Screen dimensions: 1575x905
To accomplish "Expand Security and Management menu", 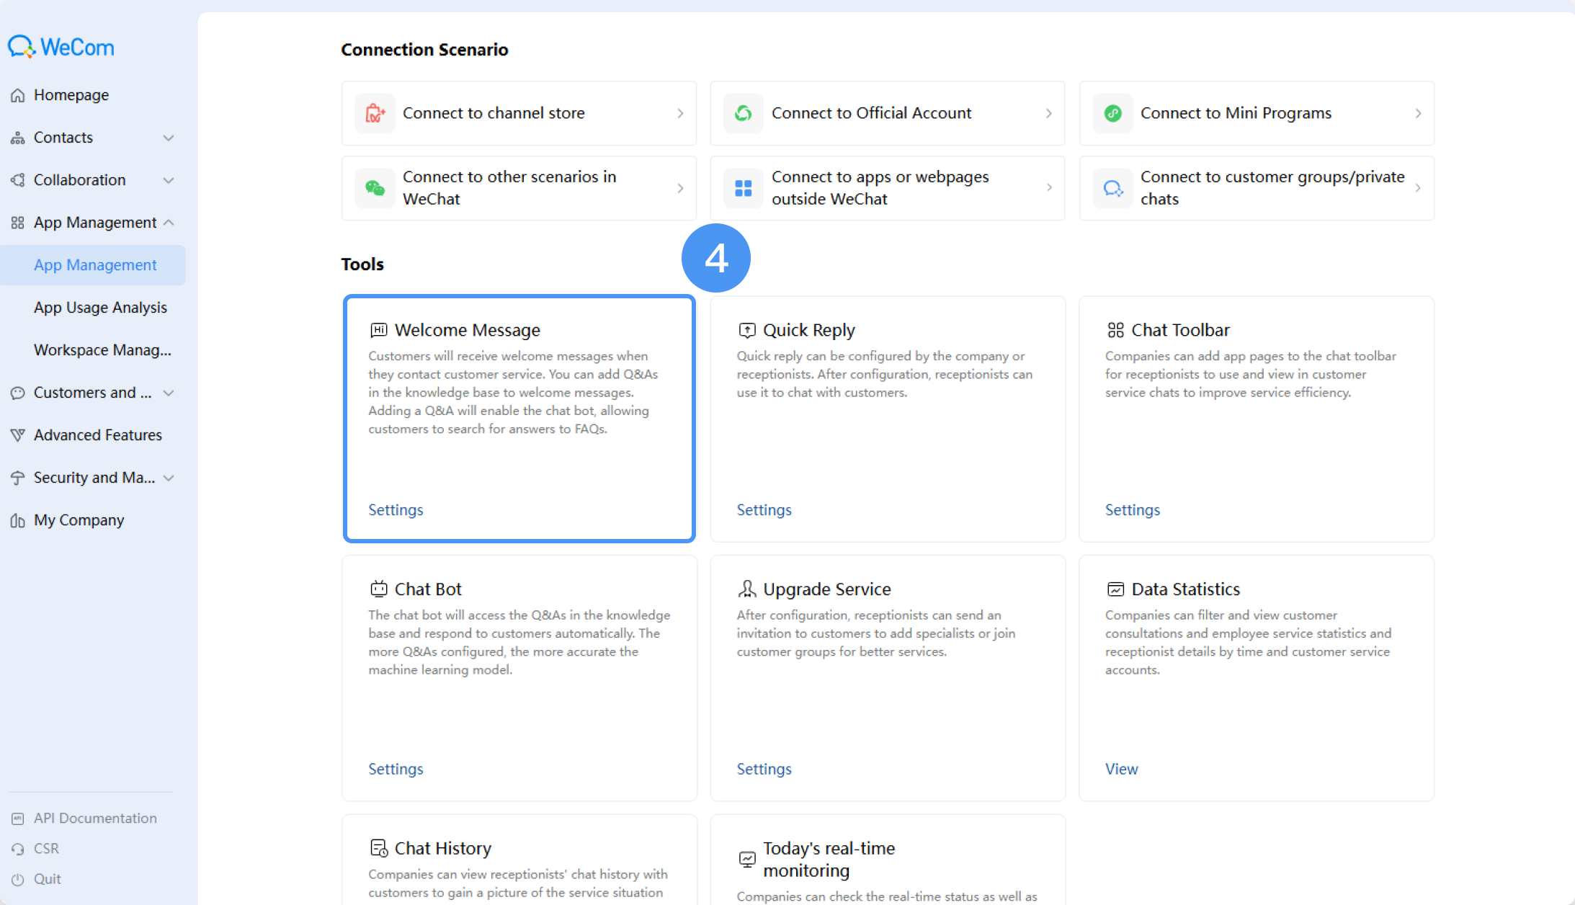I will pyautogui.click(x=93, y=478).
